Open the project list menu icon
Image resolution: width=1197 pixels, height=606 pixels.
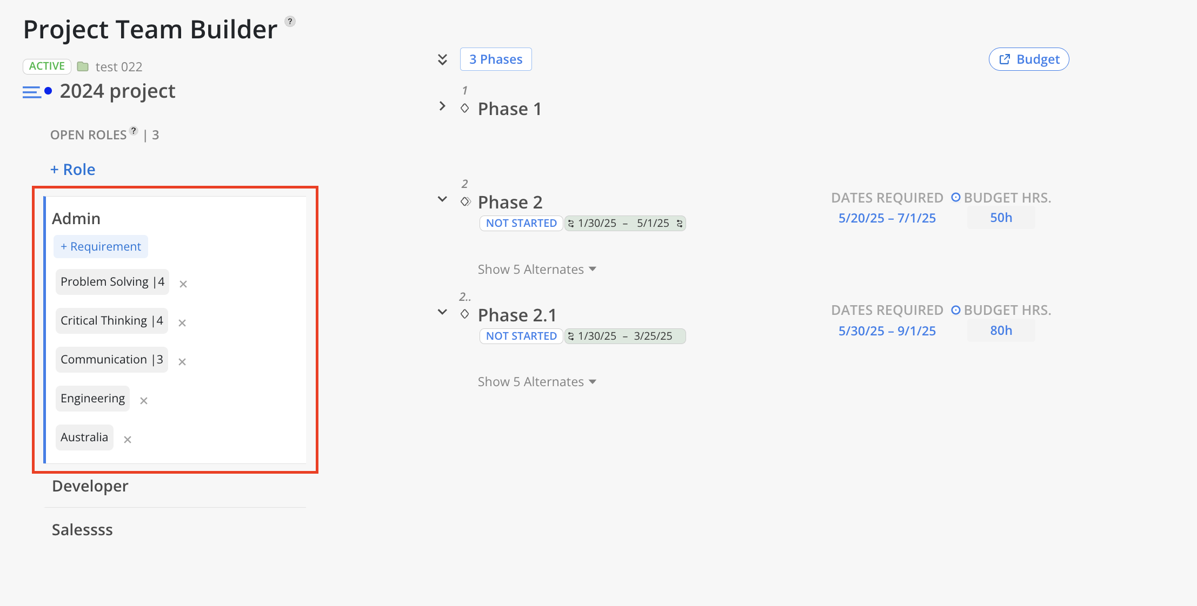pyautogui.click(x=32, y=92)
